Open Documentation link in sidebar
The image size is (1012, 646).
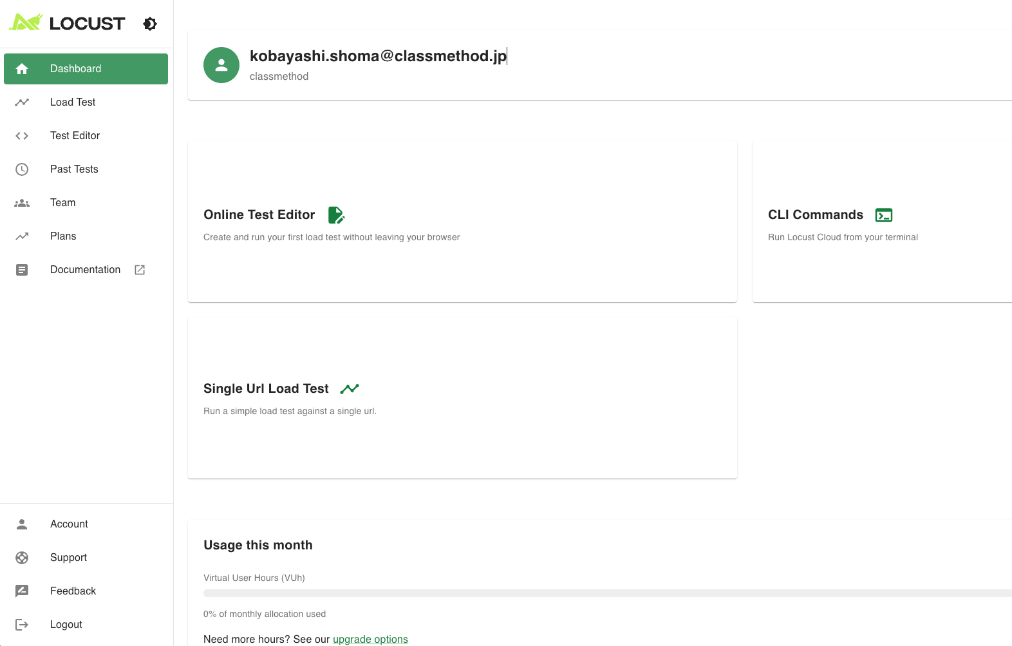tap(86, 270)
